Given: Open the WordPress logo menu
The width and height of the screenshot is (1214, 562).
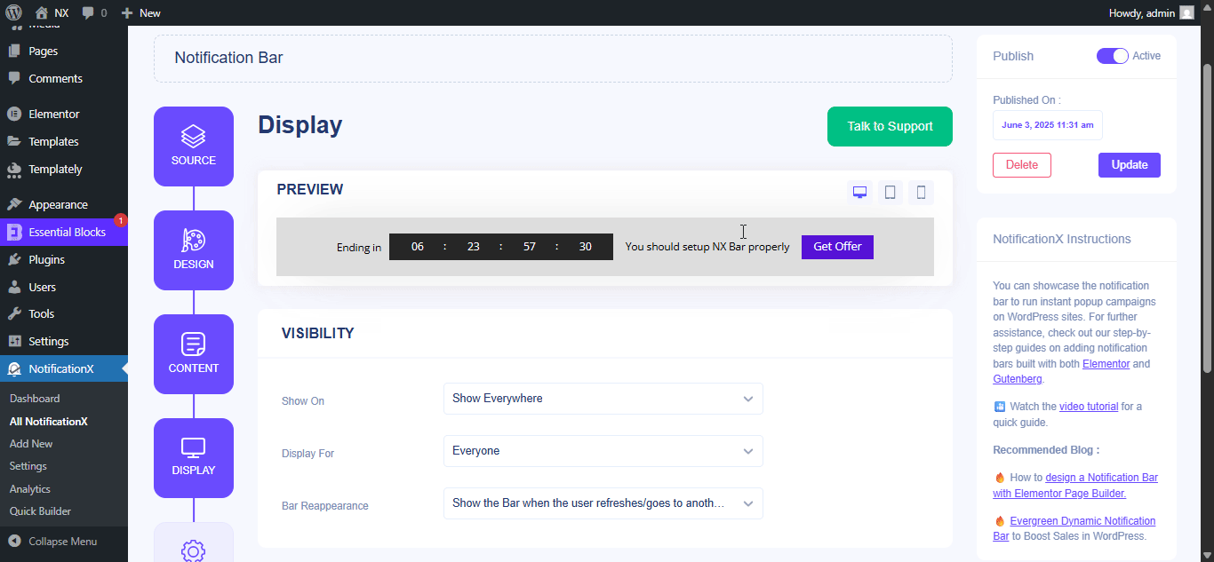Looking at the screenshot, I should (13, 12).
